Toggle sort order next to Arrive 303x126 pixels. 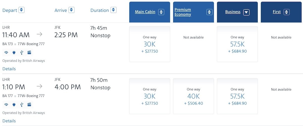coord(71,10)
